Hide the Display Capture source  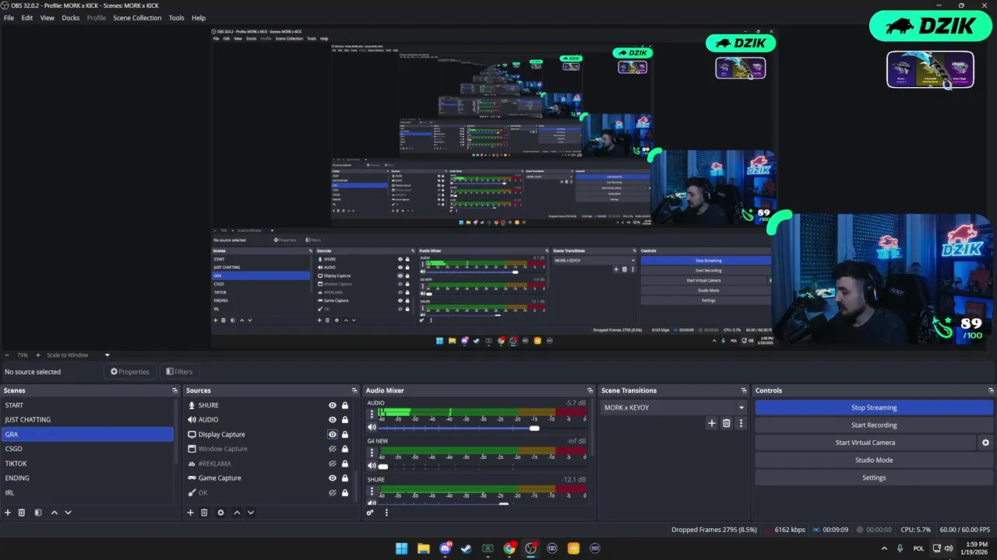coord(333,435)
